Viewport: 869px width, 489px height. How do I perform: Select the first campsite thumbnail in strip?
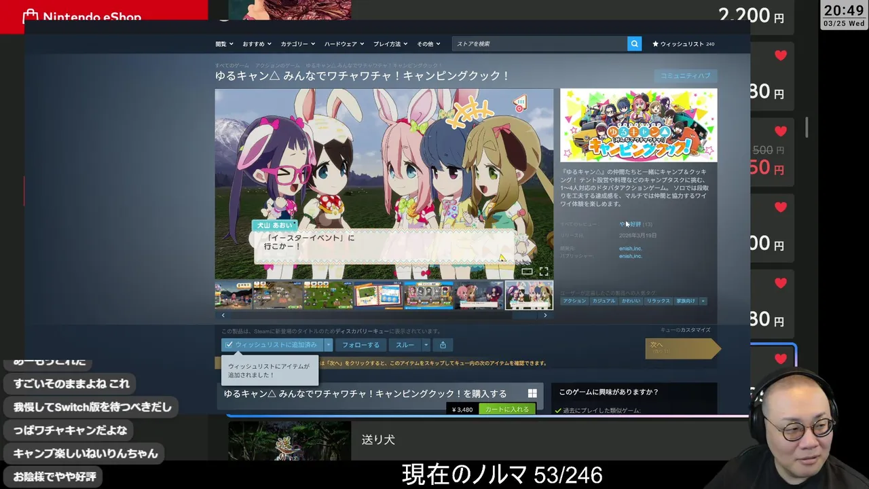233,295
